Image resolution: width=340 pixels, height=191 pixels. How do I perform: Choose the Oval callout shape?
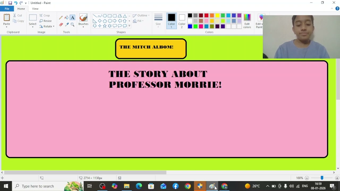120,26
